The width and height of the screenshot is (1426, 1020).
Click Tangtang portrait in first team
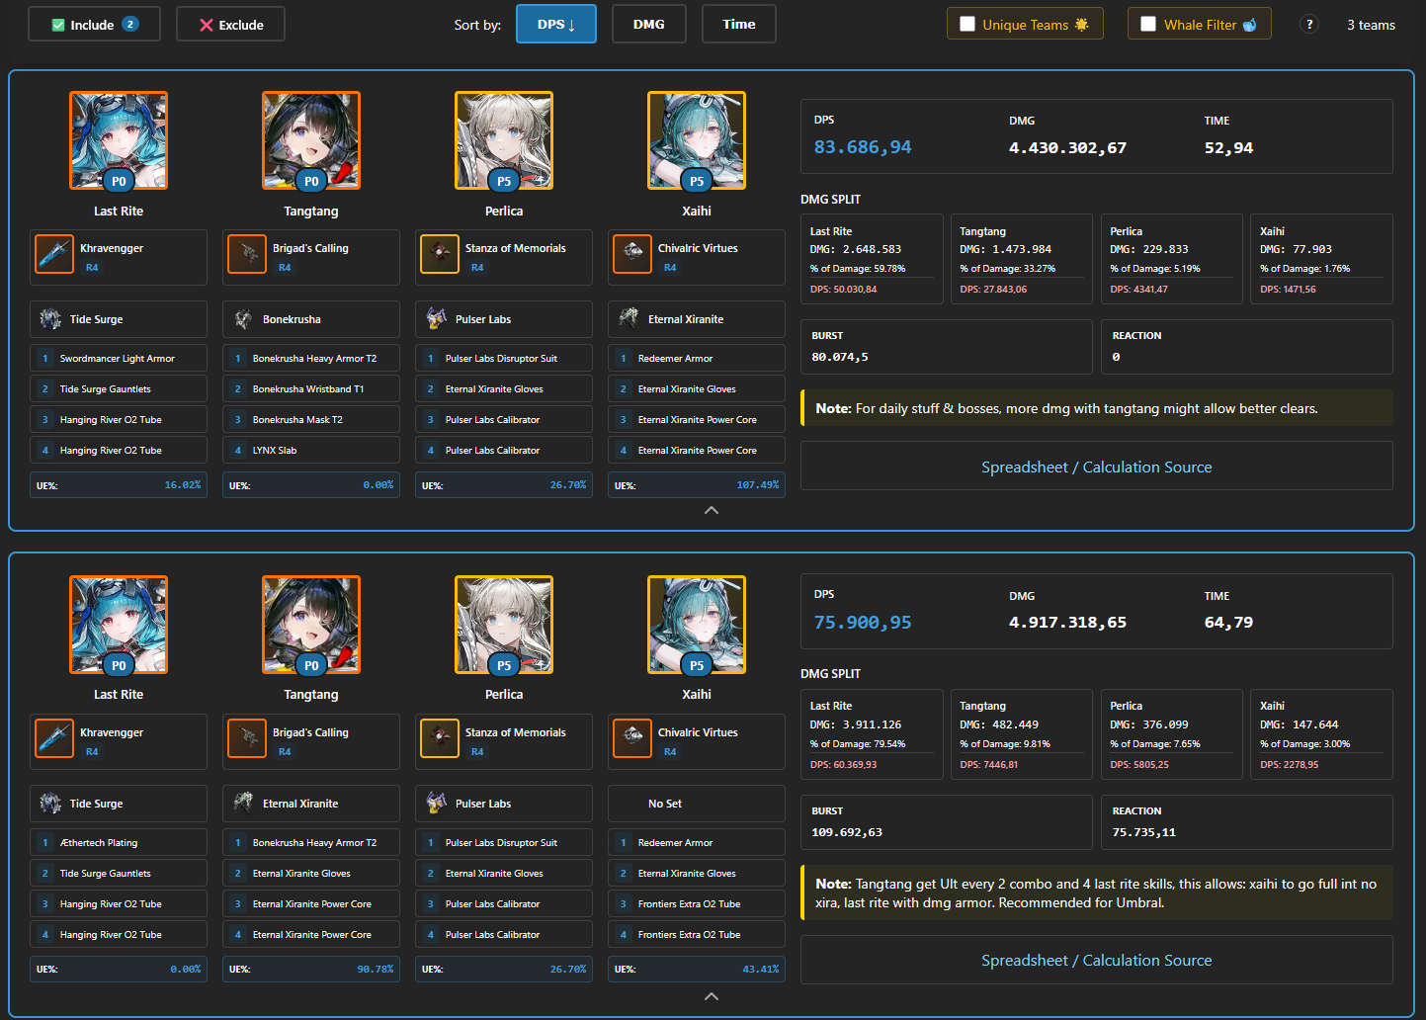pyautogui.click(x=311, y=140)
